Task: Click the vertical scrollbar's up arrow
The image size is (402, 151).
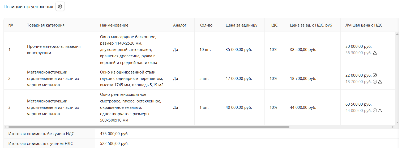Action: point(397,34)
